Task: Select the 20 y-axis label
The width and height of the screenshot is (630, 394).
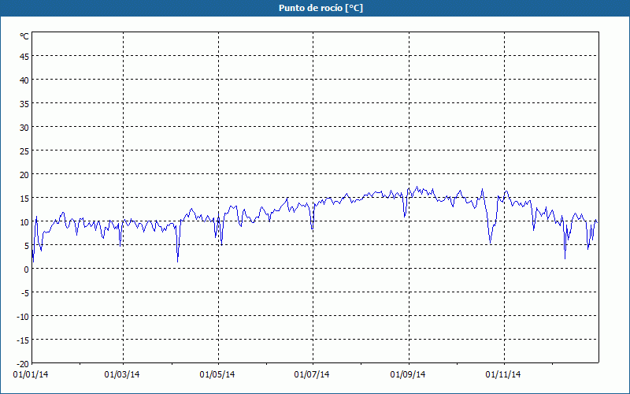Action: pos(24,175)
